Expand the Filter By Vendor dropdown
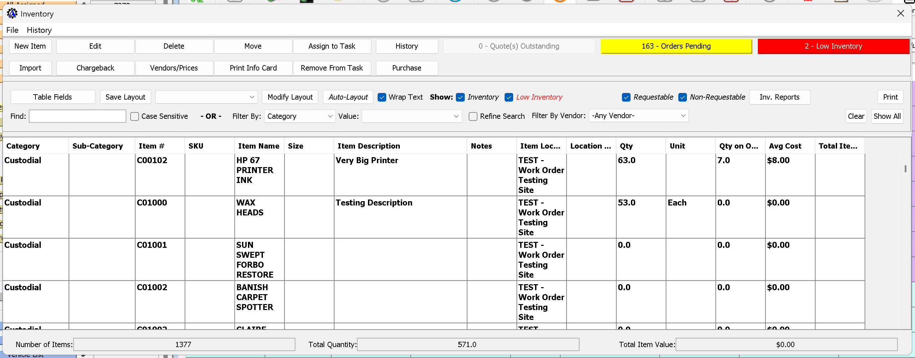This screenshot has width=915, height=358. pos(638,115)
